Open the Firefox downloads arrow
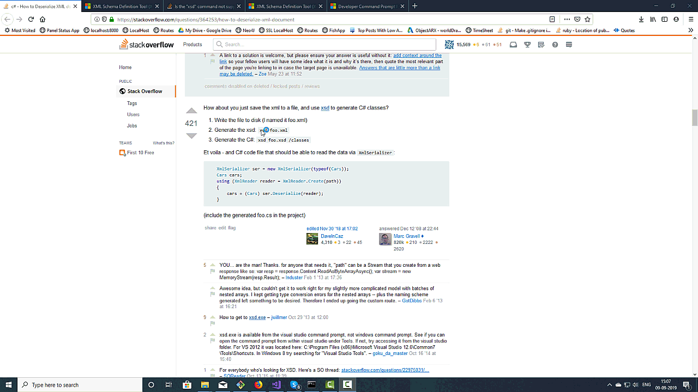 click(x=641, y=19)
